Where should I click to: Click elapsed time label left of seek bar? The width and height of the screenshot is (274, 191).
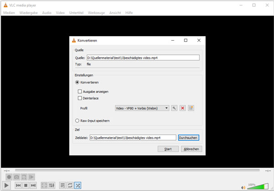pyautogui.click(x=7, y=171)
